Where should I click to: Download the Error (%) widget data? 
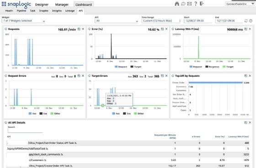[89, 29]
